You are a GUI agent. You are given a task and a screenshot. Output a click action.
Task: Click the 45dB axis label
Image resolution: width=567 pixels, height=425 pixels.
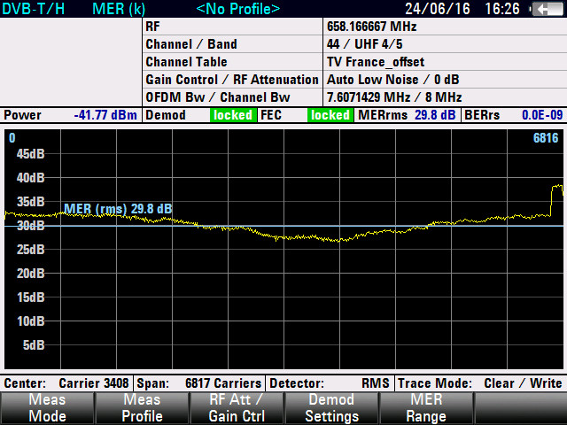pyautogui.click(x=30, y=154)
